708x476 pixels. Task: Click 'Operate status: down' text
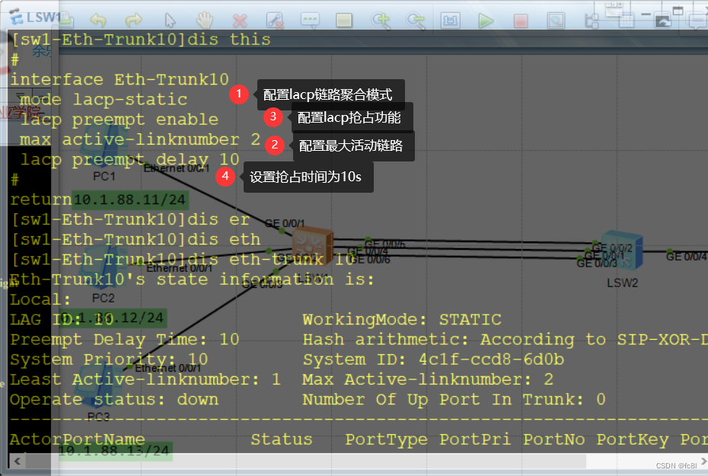click(x=114, y=400)
